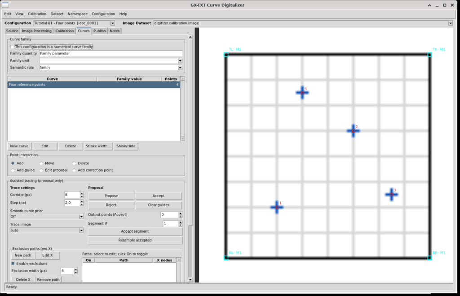Open the Dataset menu
Screen dimensions: 460x296
click(x=57, y=14)
